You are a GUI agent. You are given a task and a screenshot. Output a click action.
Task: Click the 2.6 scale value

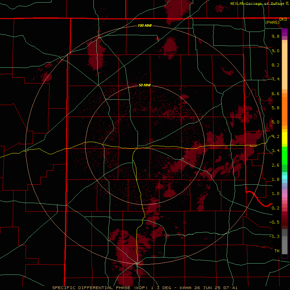tap(275, 165)
